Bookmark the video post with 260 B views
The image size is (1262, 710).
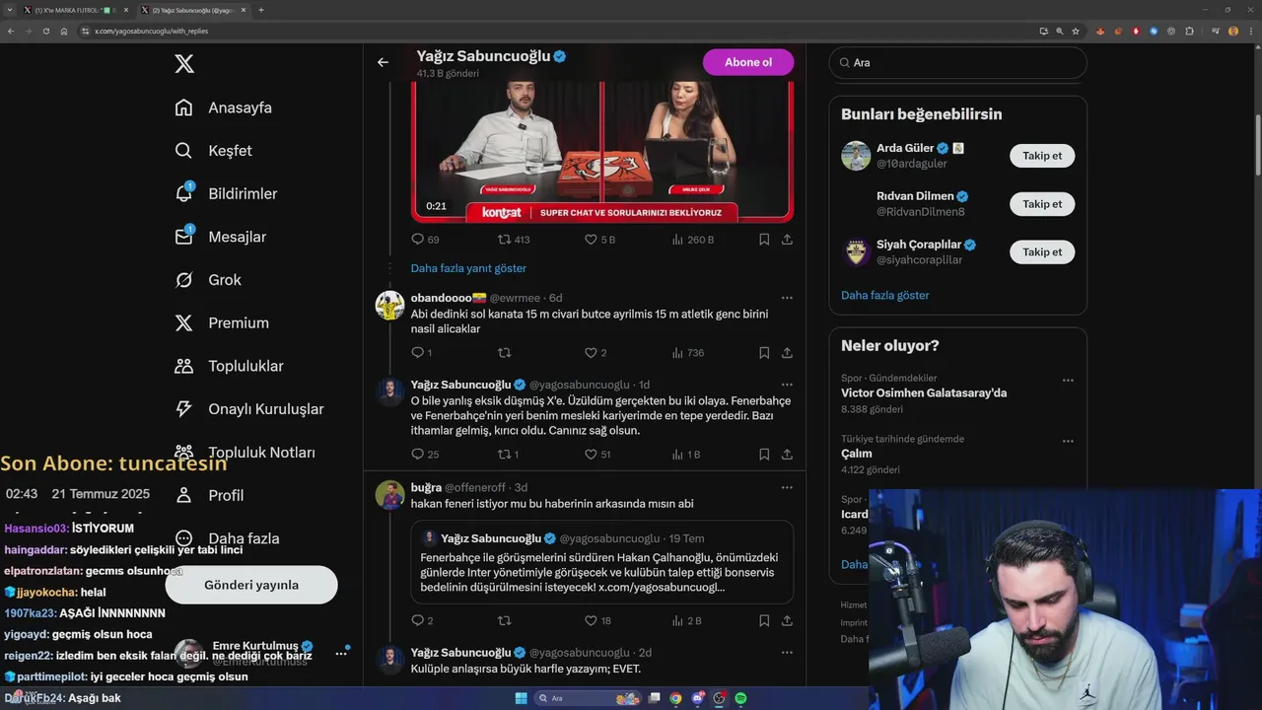click(x=764, y=240)
